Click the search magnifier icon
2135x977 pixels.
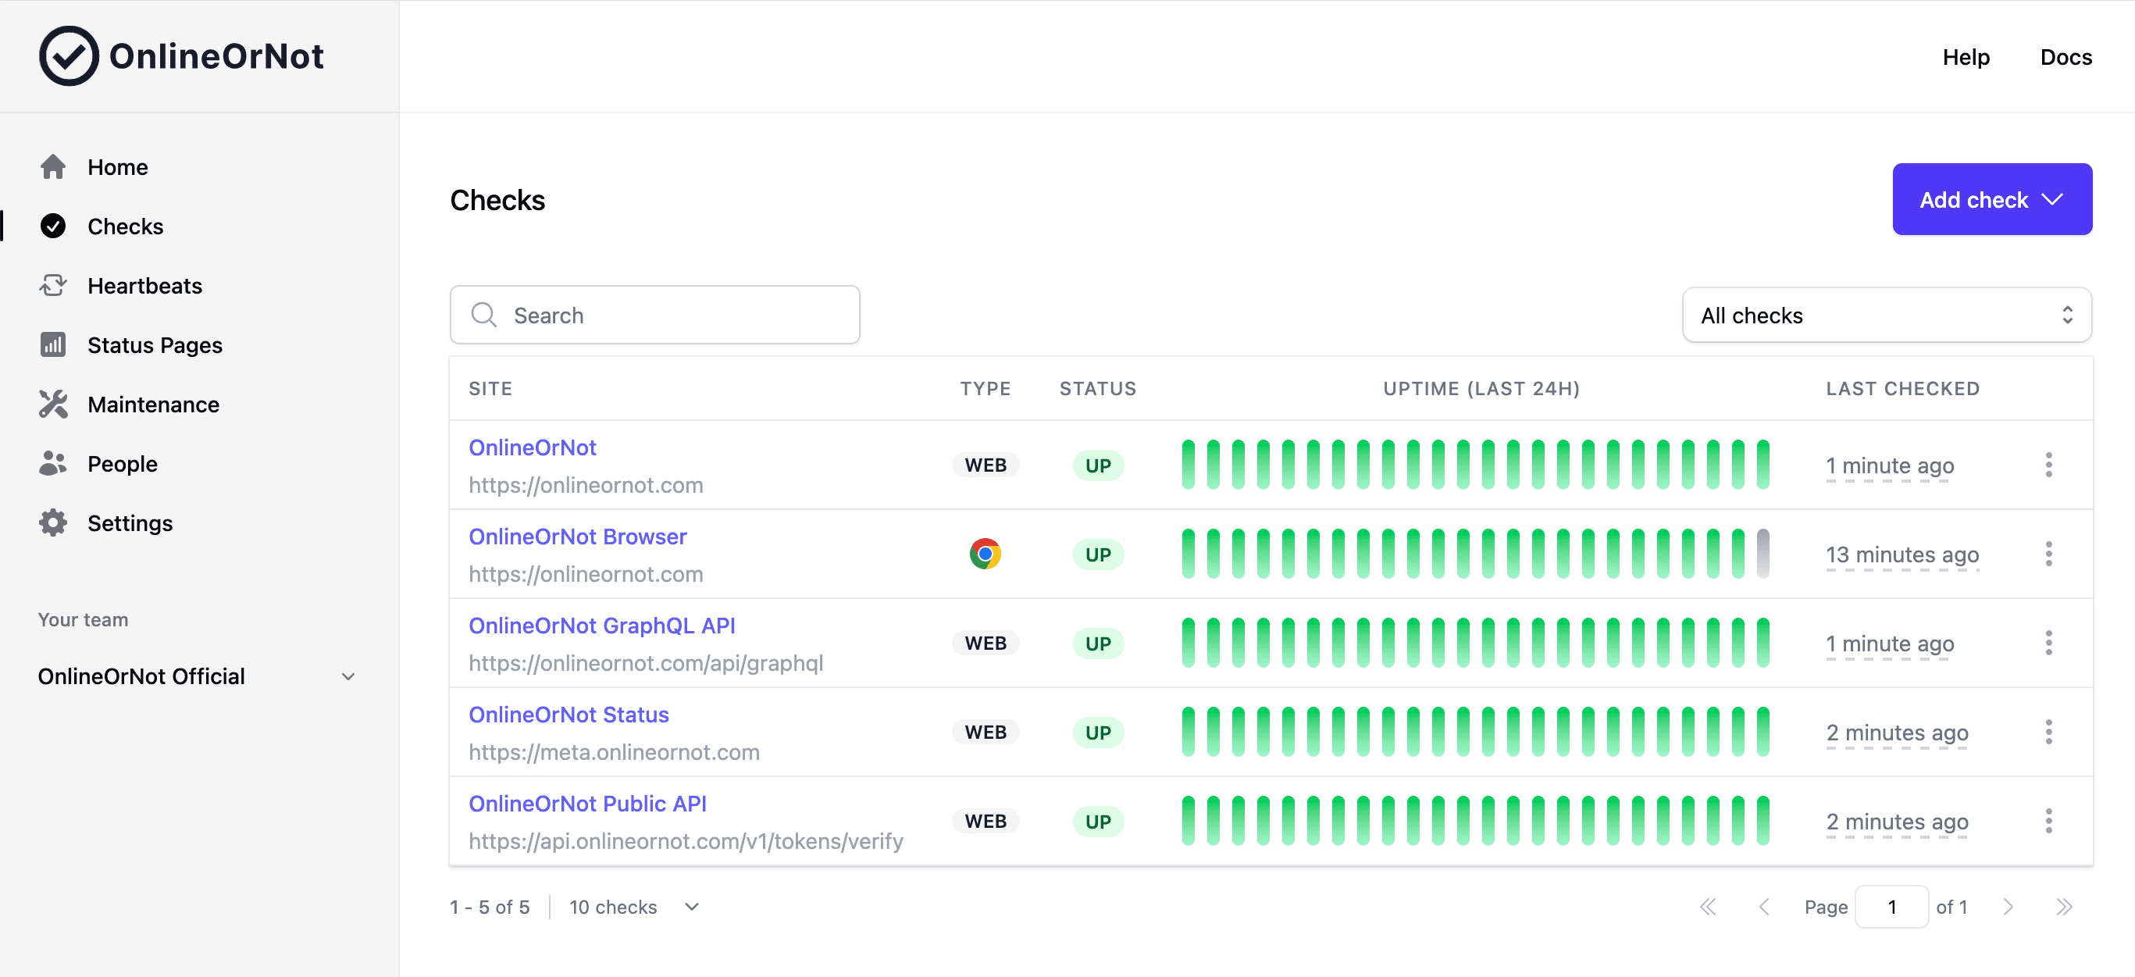pyautogui.click(x=485, y=315)
